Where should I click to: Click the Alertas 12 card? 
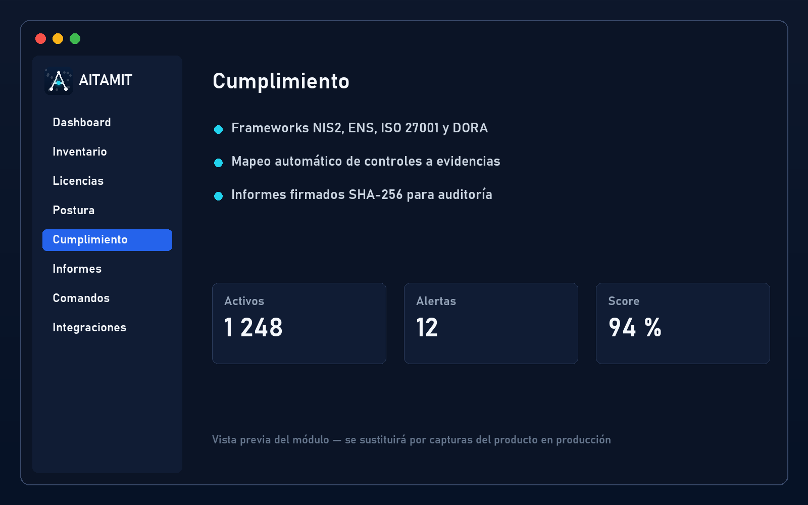[491, 323]
